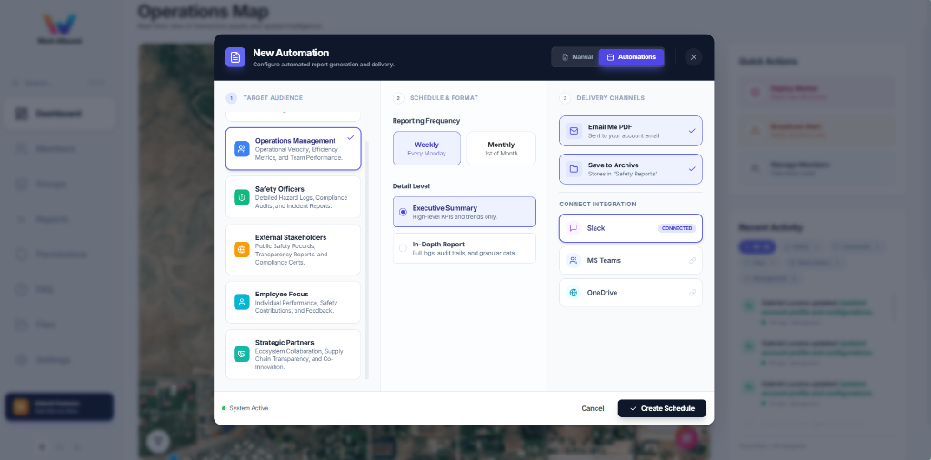Click the Schedule & Format step heading
931x460 pixels.
point(444,98)
